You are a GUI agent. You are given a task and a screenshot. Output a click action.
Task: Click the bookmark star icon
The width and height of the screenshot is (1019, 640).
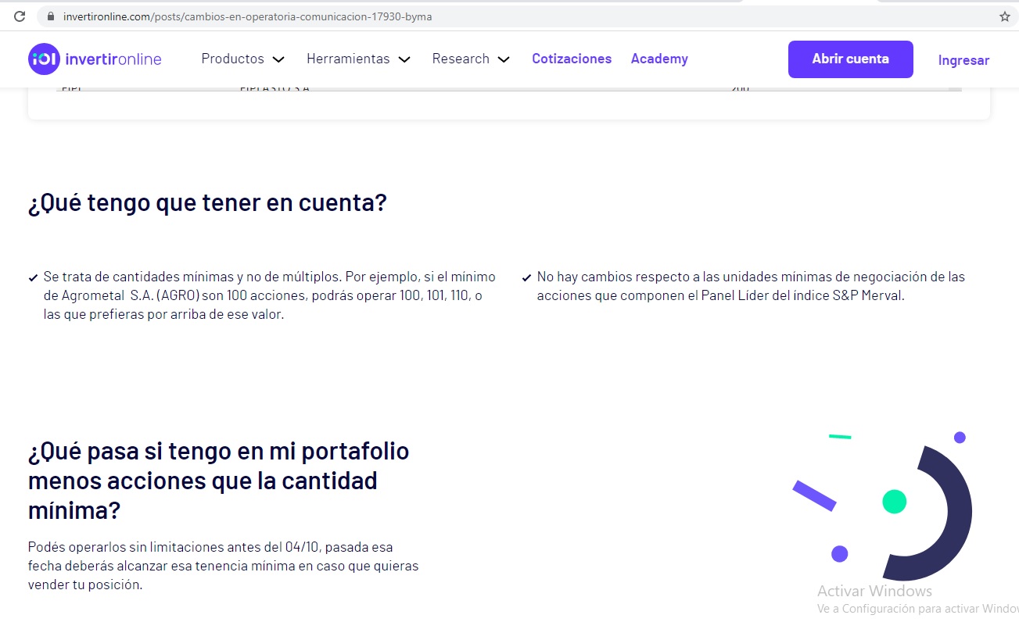pos(1003,16)
